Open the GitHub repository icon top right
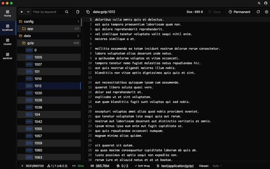This screenshot has width=270, height=169. point(266,3)
